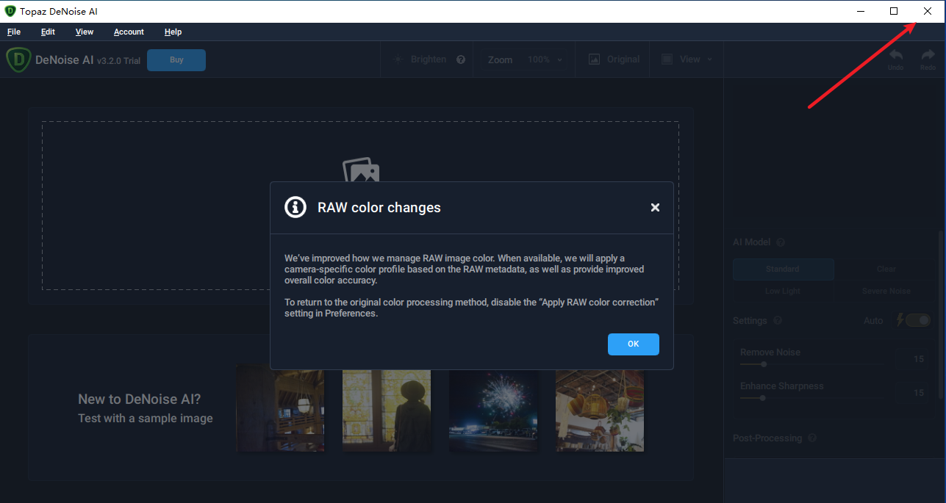Click the info icon in dialog header
The image size is (946, 503).
pyautogui.click(x=295, y=207)
